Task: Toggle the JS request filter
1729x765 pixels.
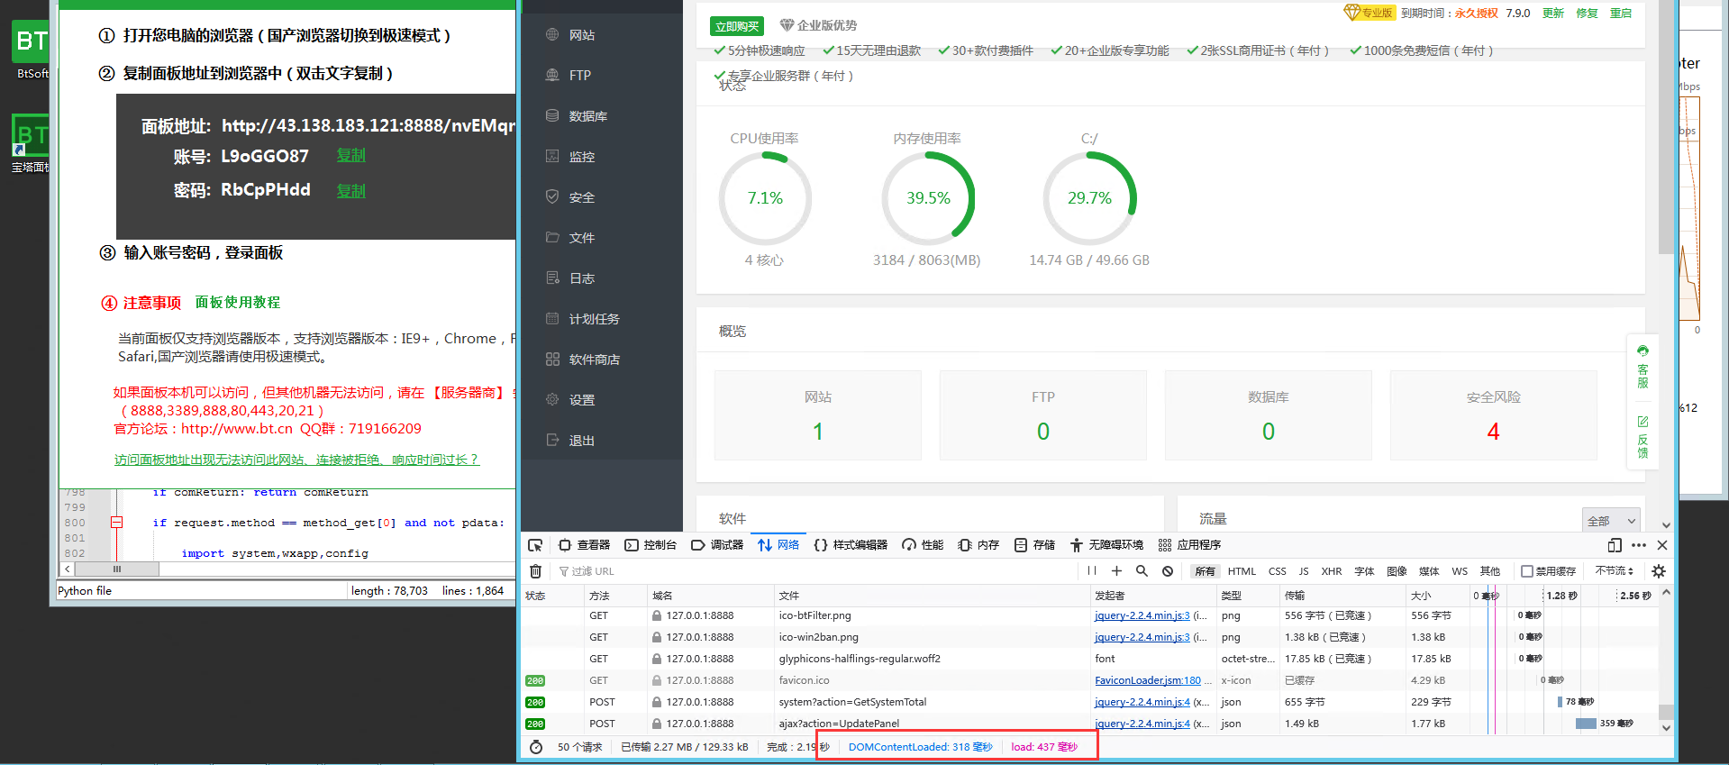Action: point(1304,571)
